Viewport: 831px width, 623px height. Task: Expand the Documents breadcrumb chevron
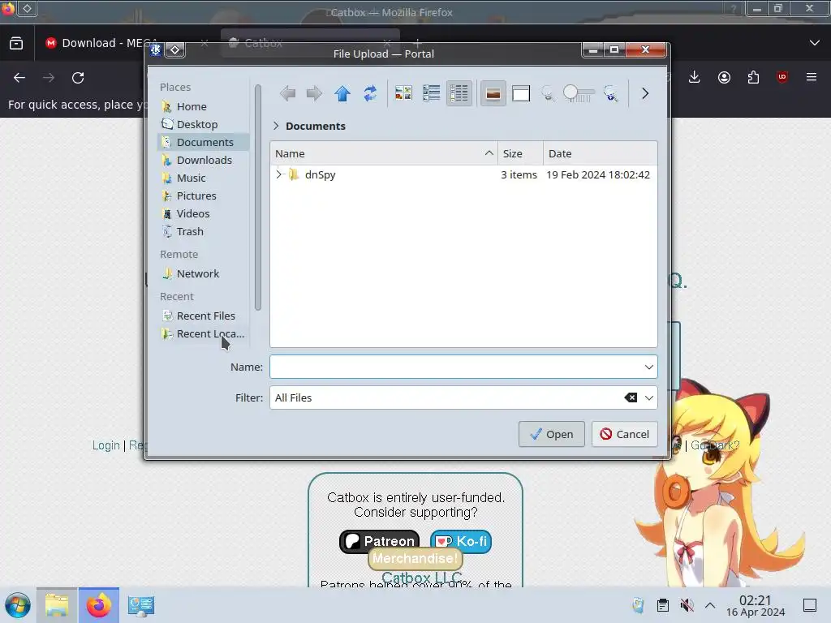(276, 126)
